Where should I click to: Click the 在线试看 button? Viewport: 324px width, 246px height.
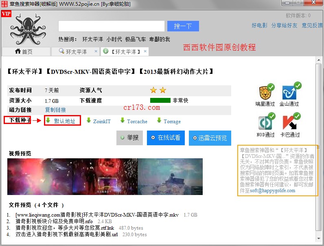click(166, 138)
